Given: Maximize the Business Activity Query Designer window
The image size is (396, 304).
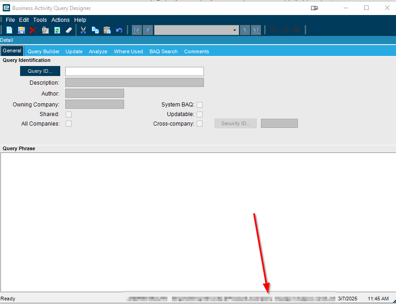Looking at the screenshot, I should [x=366, y=8].
